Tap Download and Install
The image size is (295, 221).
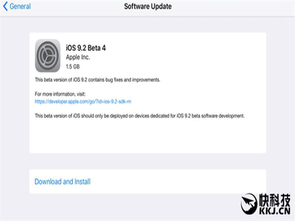(62, 182)
